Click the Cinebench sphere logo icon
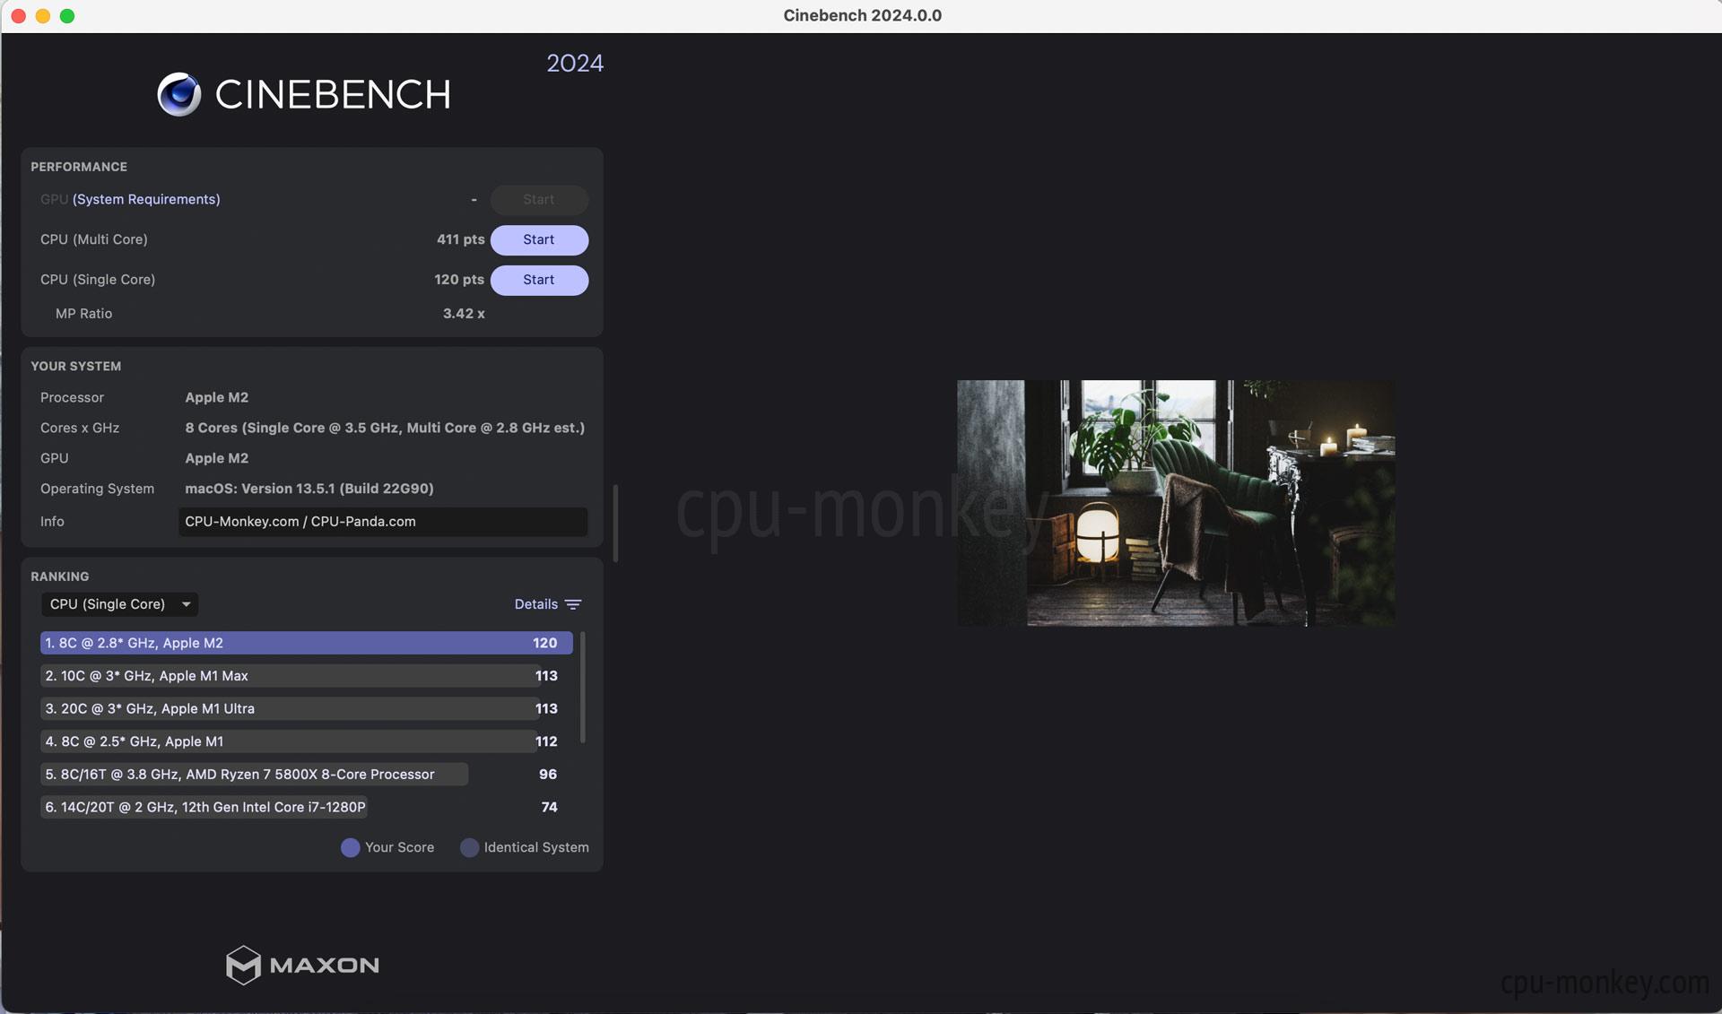Image resolution: width=1722 pixels, height=1014 pixels. [179, 94]
